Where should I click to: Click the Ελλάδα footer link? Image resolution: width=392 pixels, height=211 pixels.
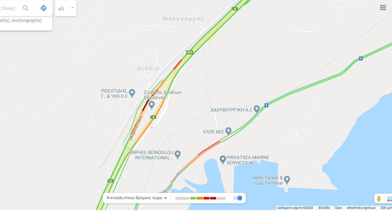point(324,208)
